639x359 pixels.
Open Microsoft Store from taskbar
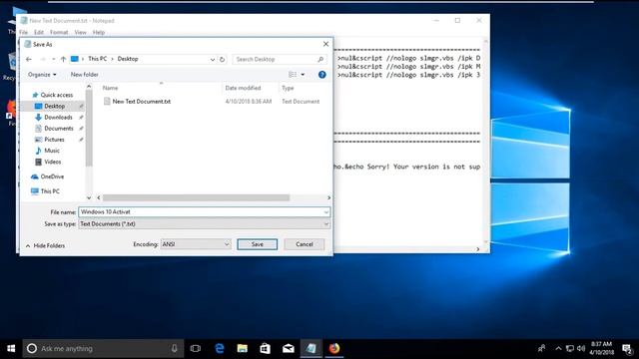click(x=266, y=348)
